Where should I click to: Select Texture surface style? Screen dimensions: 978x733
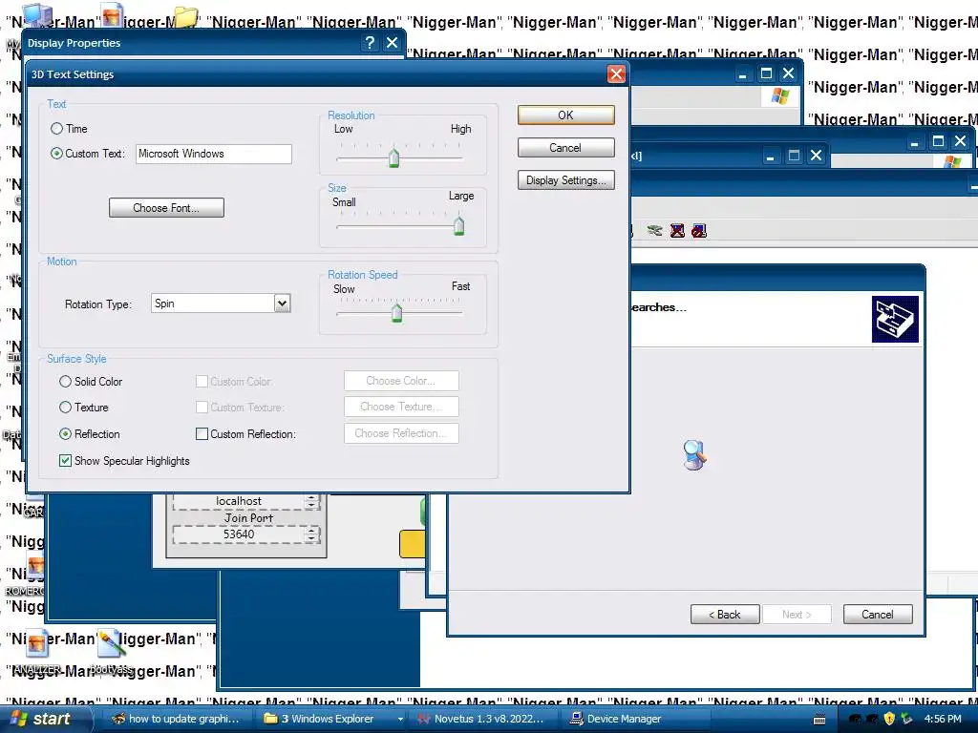65,408
